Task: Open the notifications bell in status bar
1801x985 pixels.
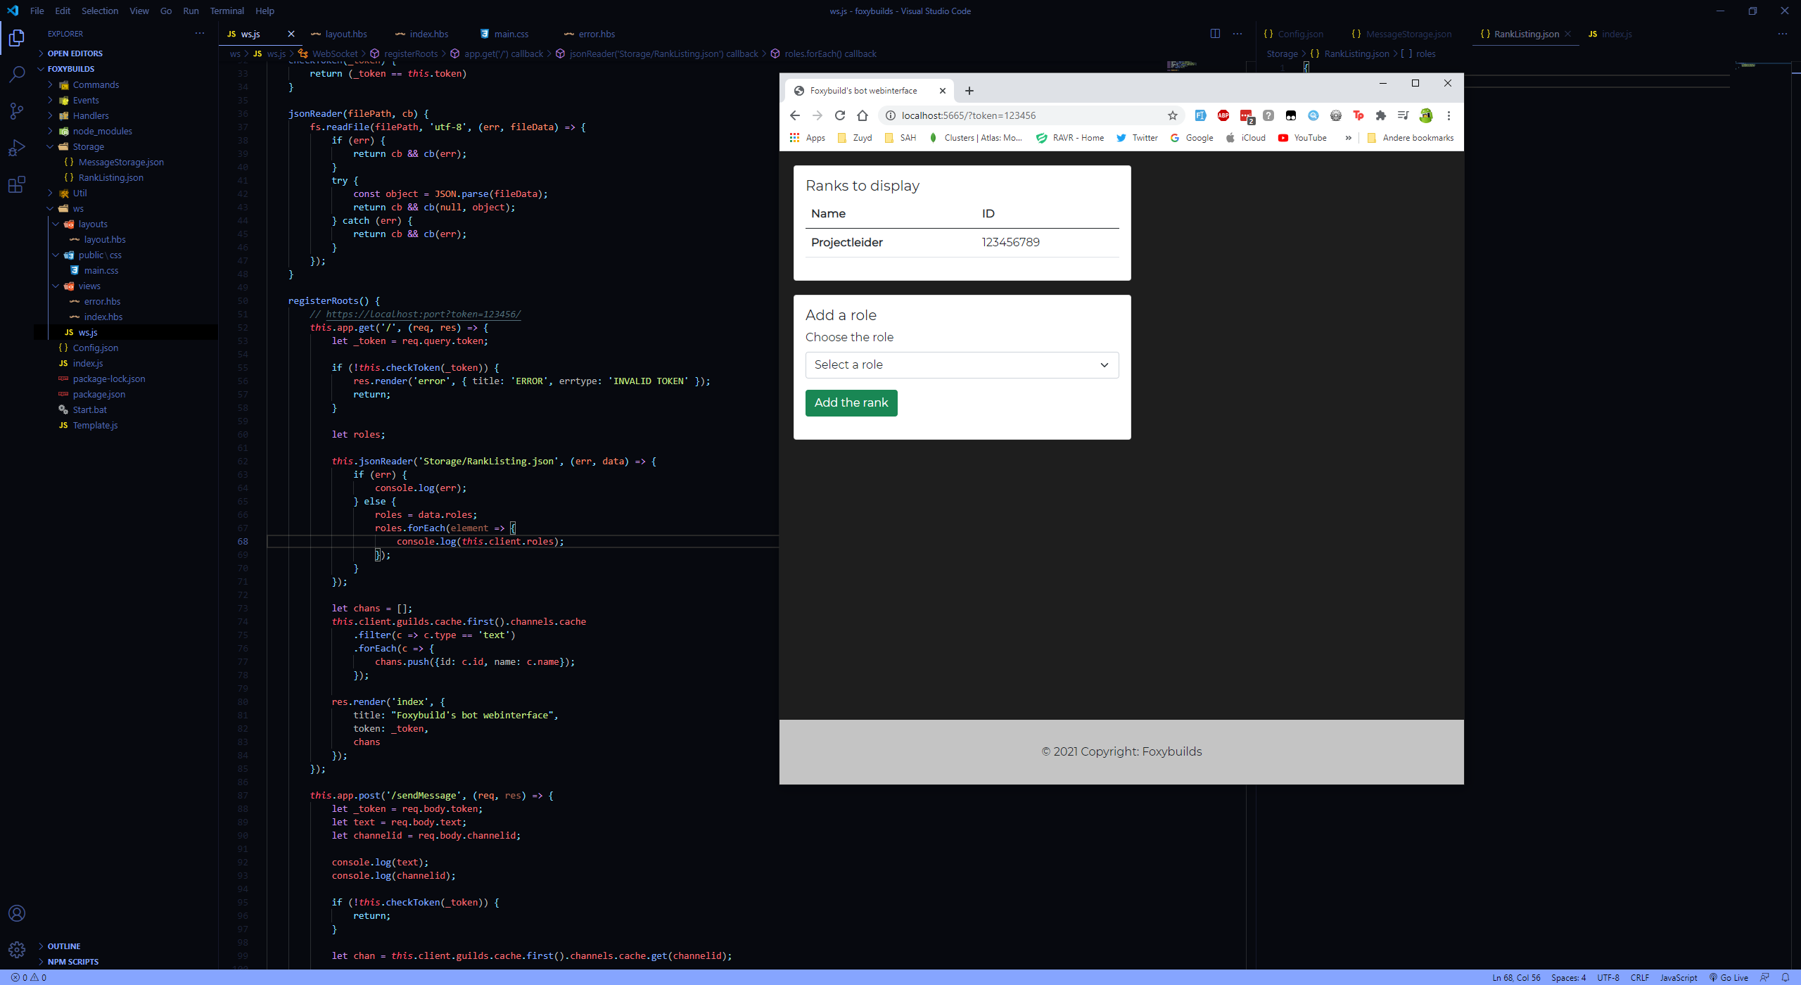Action: (x=1786, y=977)
